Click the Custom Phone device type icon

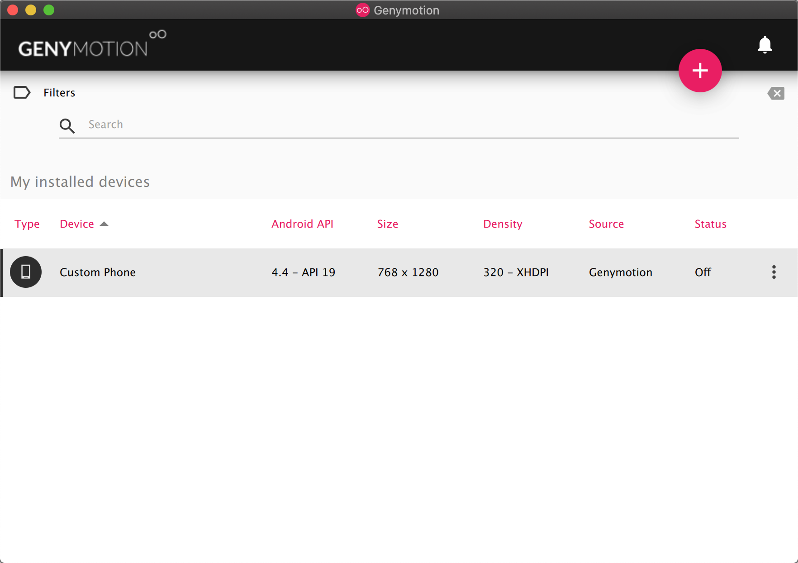(x=26, y=272)
